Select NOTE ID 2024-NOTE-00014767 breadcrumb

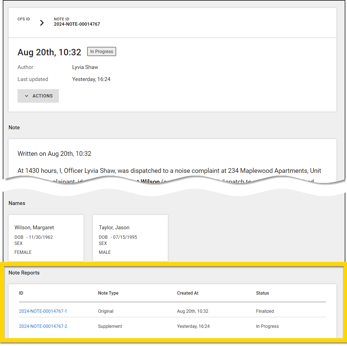pyautogui.click(x=77, y=22)
